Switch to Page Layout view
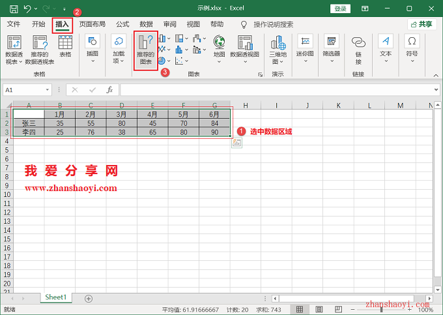Viewport: 443px width, 315px height. pyautogui.click(x=319, y=309)
